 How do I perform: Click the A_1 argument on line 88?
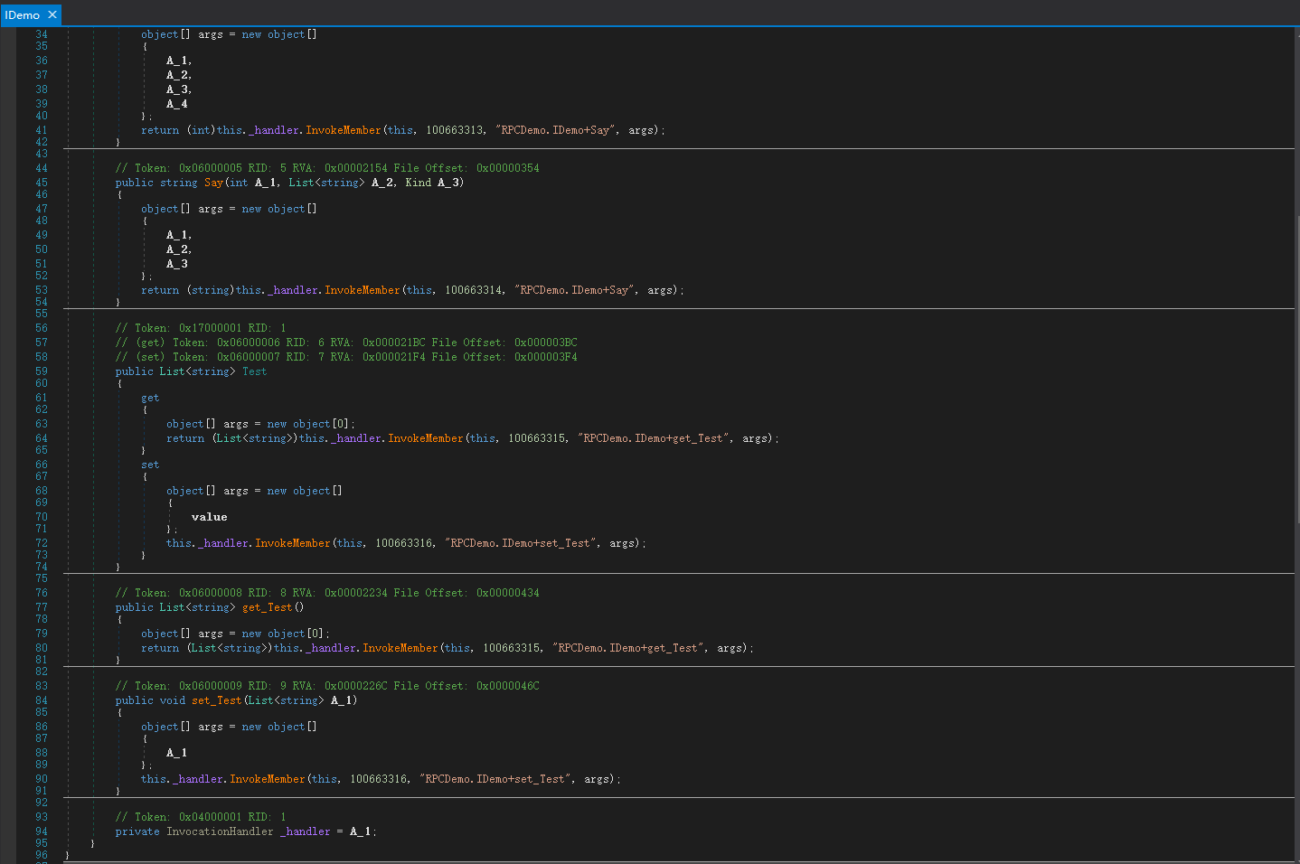point(177,753)
